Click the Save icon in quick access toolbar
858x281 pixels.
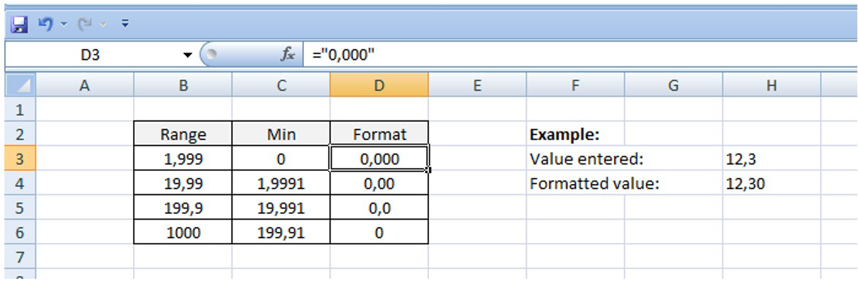[19, 25]
